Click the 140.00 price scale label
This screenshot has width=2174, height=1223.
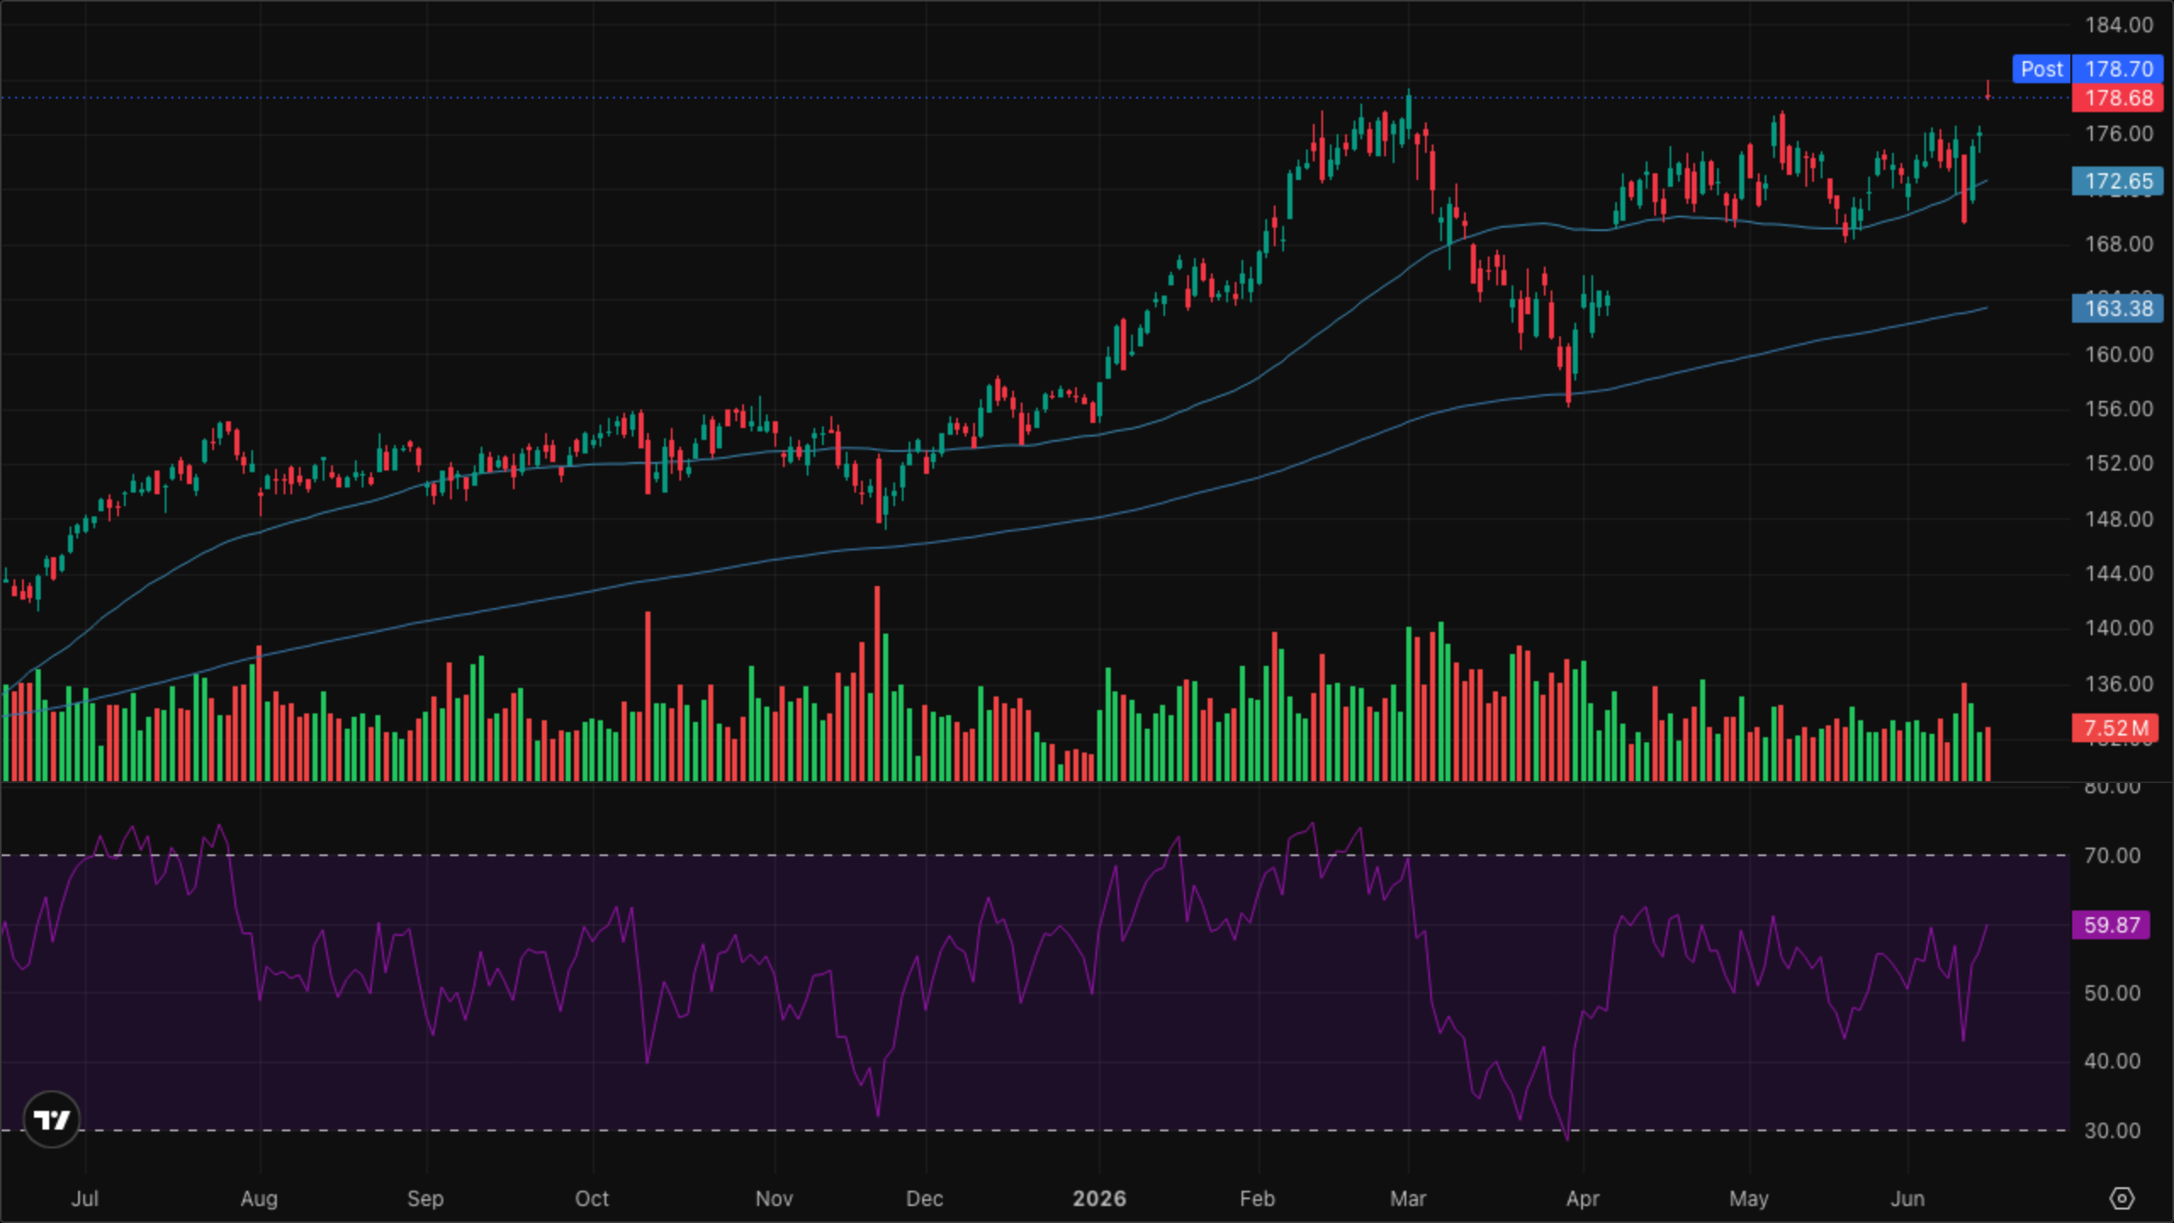tap(2120, 628)
